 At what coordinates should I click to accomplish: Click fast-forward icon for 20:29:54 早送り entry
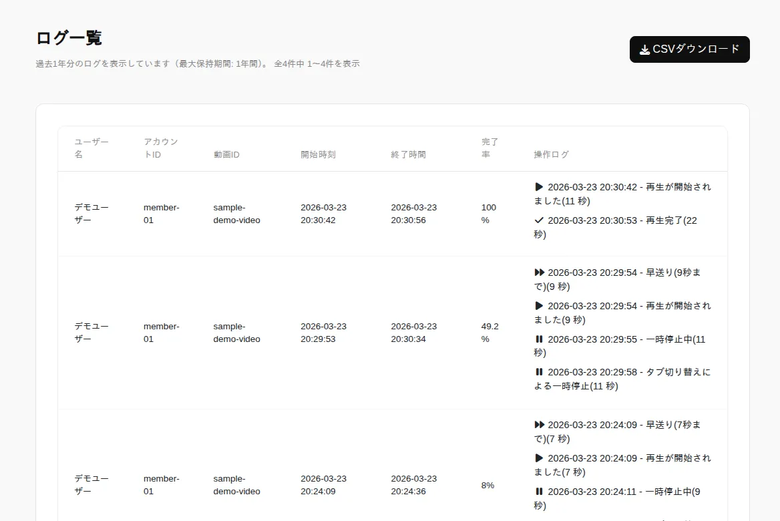pos(539,273)
